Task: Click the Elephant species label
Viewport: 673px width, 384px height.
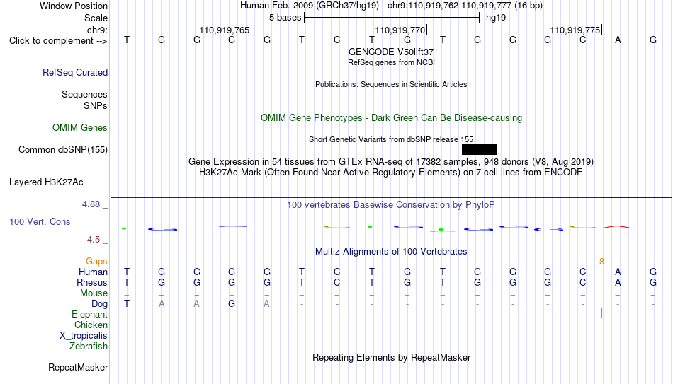Action: (x=89, y=315)
